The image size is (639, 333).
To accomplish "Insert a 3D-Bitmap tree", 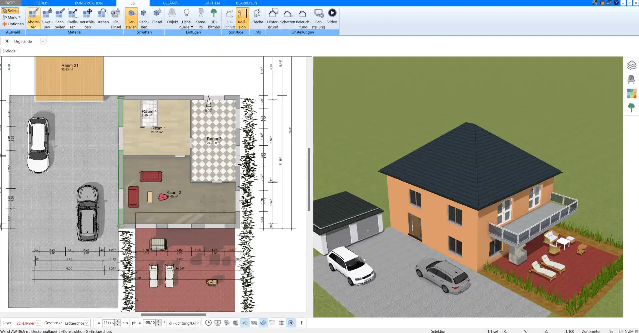I will pyautogui.click(x=214, y=18).
